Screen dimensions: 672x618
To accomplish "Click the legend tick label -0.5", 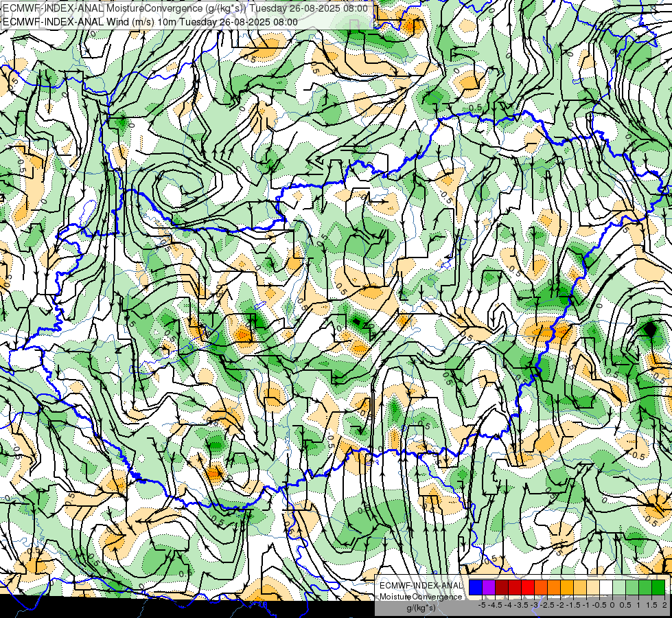I will (x=599, y=605).
